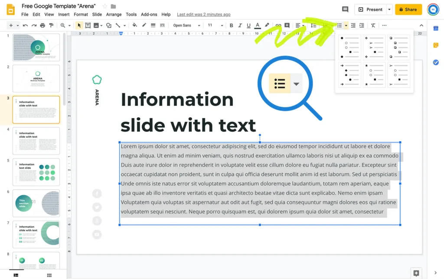Decrease indent of the text
The width and height of the screenshot is (444, 279).
(x=353, y=26)
